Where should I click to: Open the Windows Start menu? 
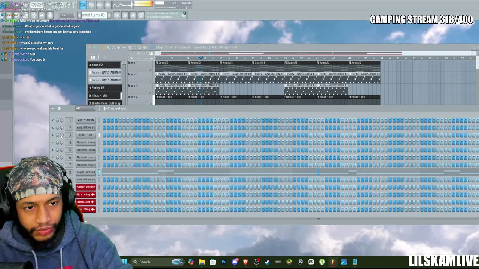click(x=124, y=262)
